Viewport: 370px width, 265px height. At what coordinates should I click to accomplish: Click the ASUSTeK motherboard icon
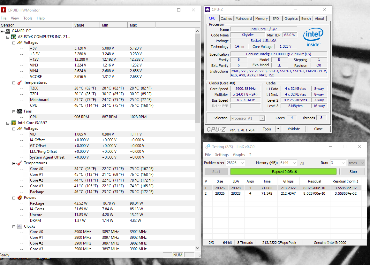(x=14, y=37)
